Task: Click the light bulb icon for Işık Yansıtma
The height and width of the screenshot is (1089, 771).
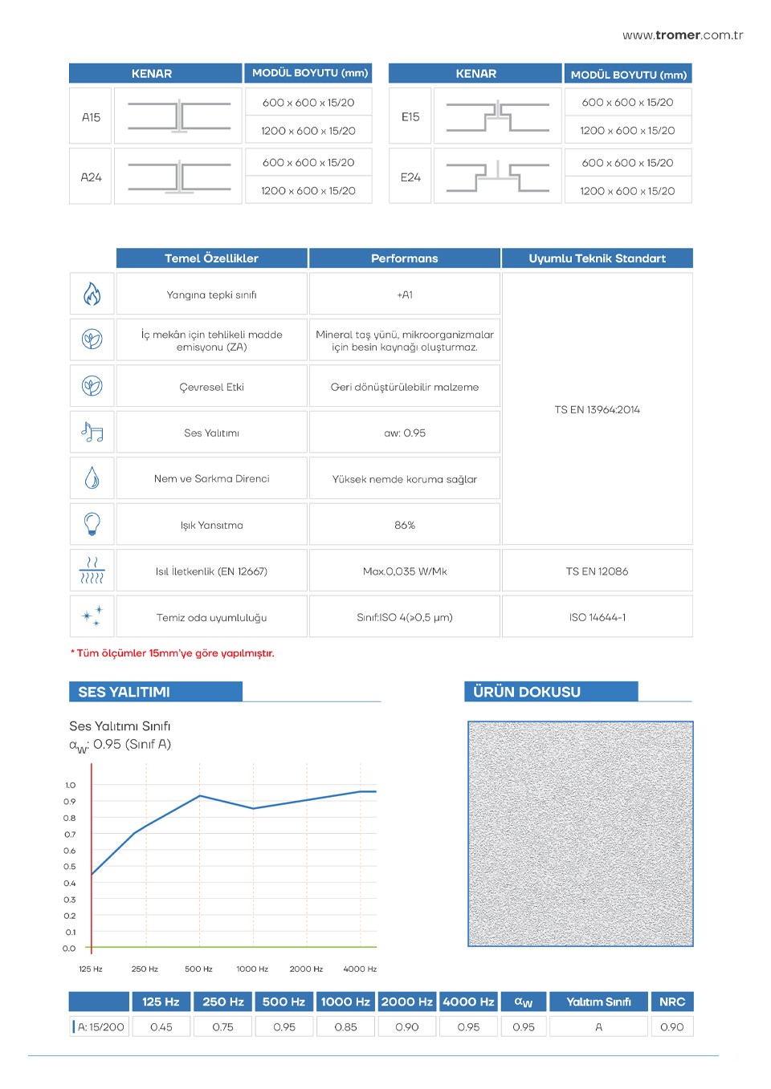Action: [92, 524]
